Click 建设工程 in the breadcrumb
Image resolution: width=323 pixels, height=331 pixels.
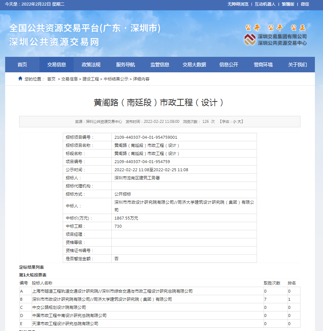[x=91, y=79]
